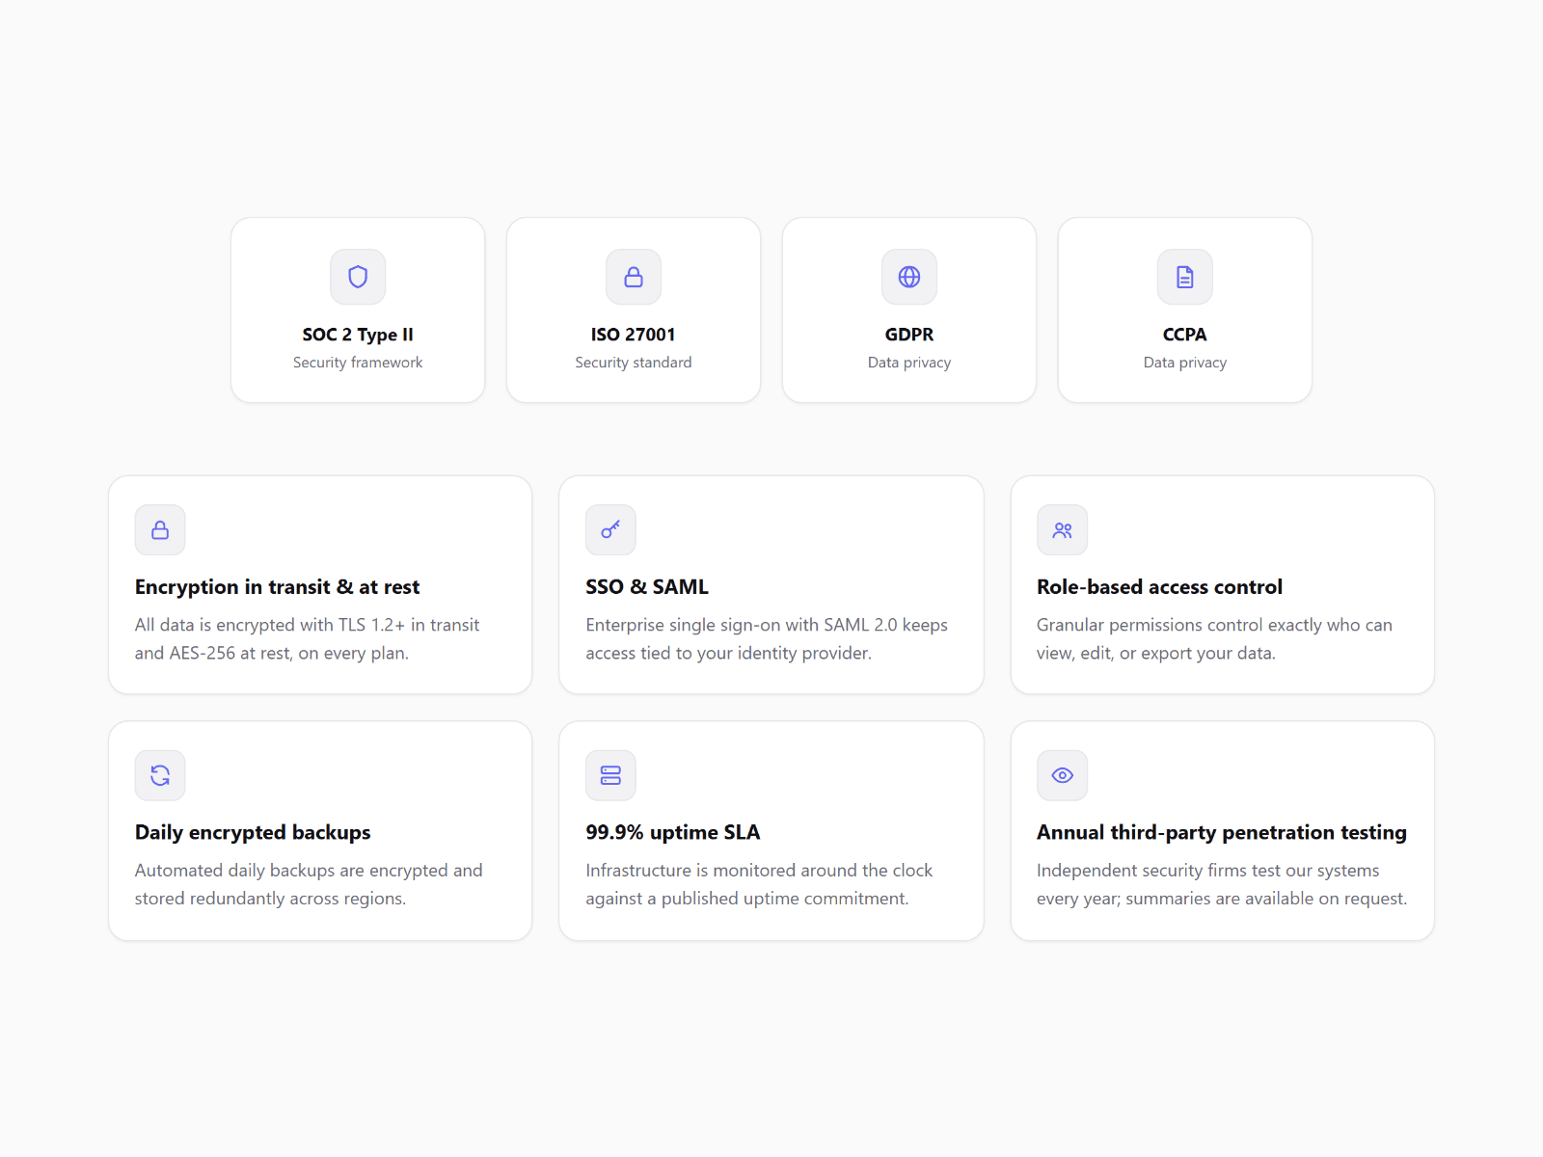Click the key icon above SSO & SAML
The height and width of the screenshot is (1157, 1543).
610,529
